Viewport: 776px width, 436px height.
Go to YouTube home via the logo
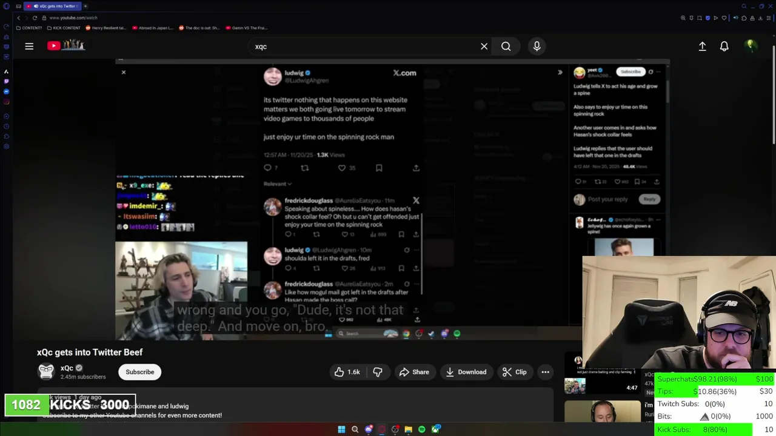click(65, 45)
